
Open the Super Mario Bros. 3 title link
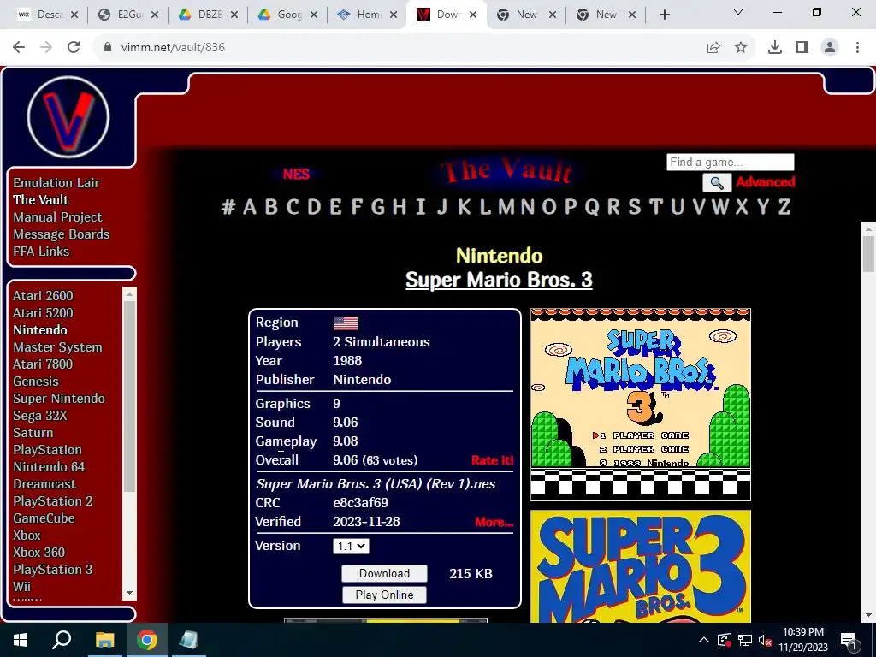tap(499, 280)
